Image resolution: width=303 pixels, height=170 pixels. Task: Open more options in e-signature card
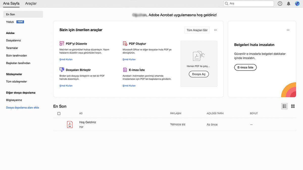(x=288, y=30)
